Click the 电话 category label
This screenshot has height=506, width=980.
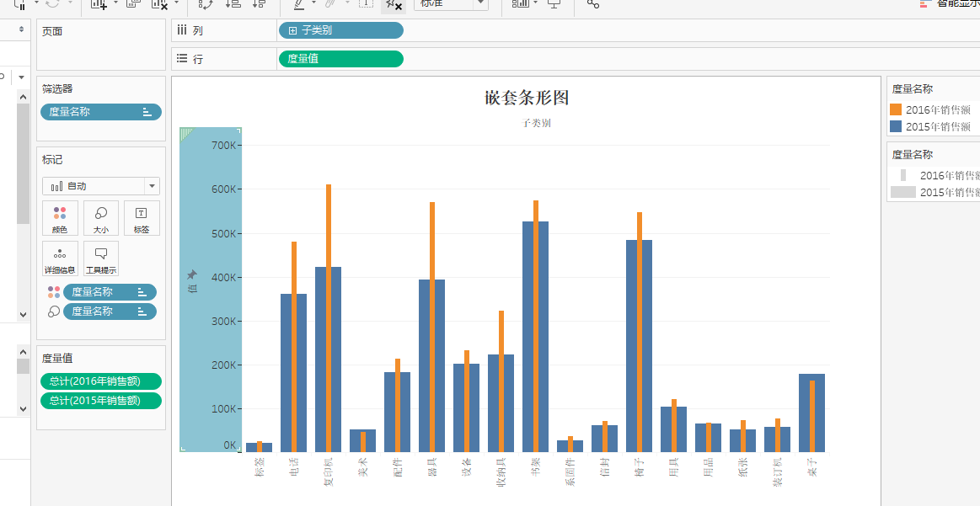point(294,466)
